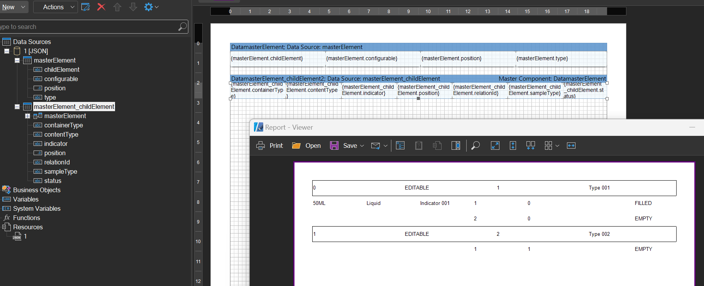Click the Business Objects icon in tree
Screen dimensions: 704x286
pos(7,190)
